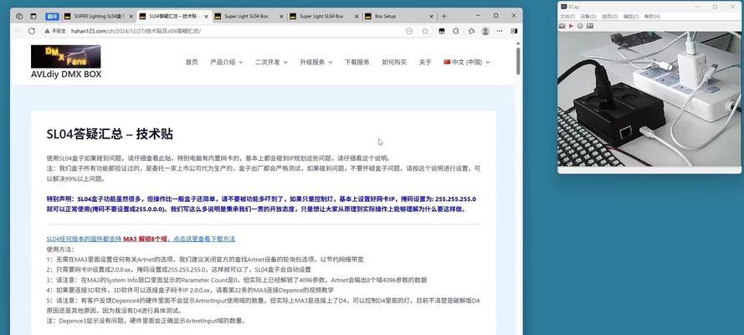The image size is (744, 335).
Task: Click the page vertical scrollbar thumb
Action: click(x=518, y=59)
